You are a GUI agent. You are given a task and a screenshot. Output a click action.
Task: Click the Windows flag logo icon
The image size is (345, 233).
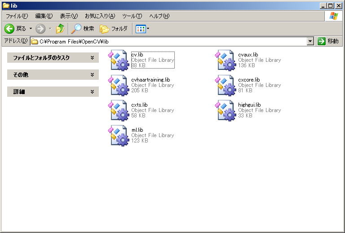click(x=334, y=16)
